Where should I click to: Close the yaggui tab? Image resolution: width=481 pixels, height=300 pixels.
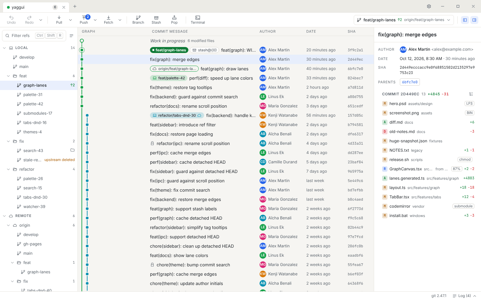point(64,7)
